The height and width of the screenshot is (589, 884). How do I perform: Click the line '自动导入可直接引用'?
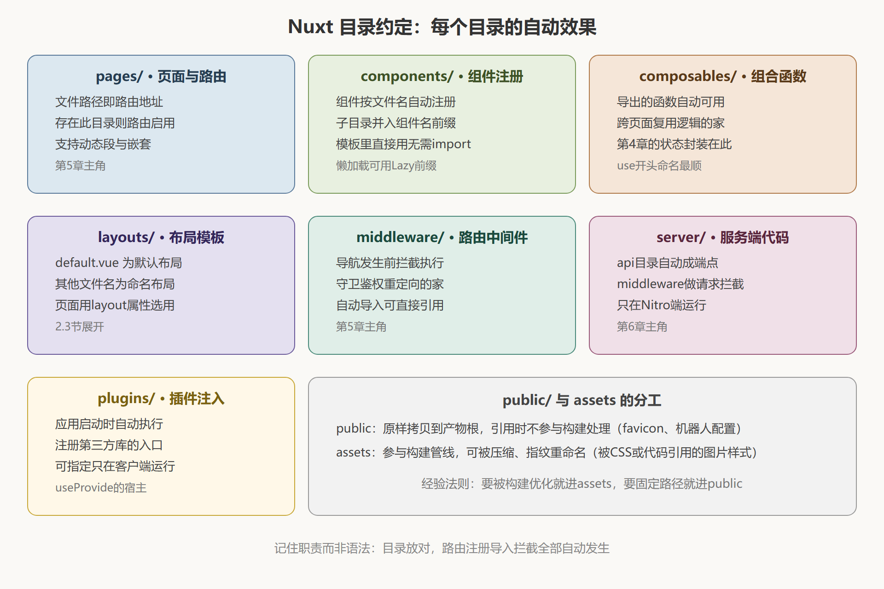click(x=390, y=305)
